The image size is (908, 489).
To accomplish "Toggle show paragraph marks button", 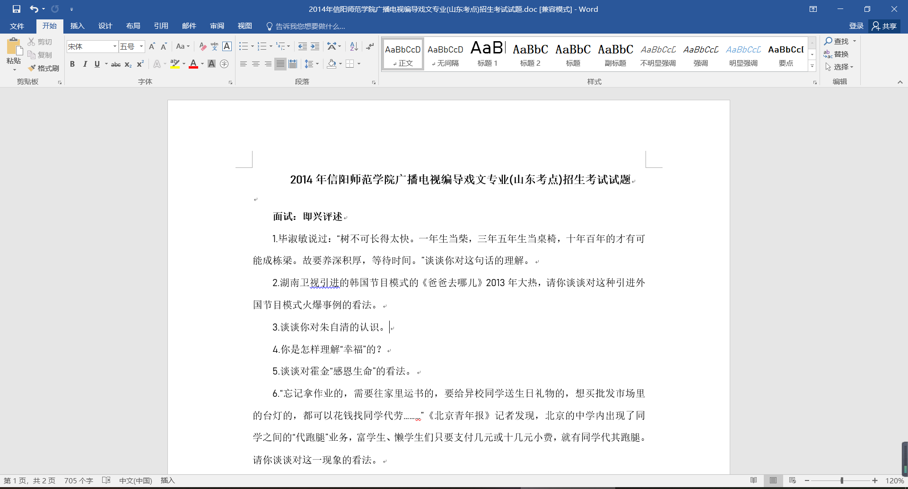I will [x=370, y=46].
